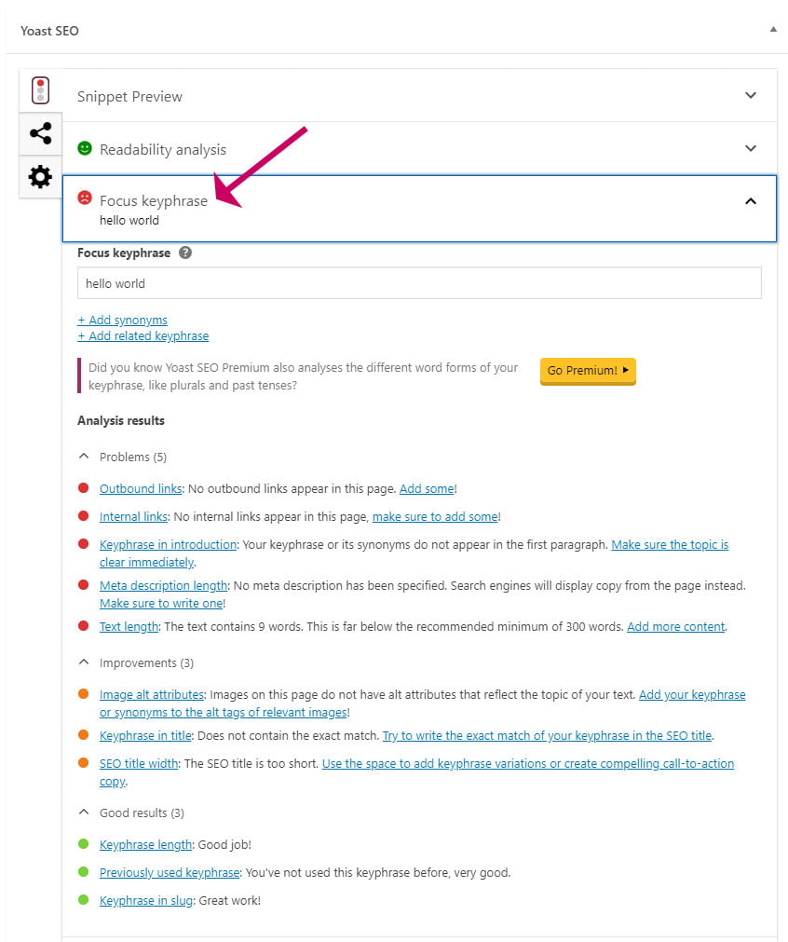Viewport: 788px width, 942px height.
Task: Click green bullet beside Keyphrase length
Action: click(84, 843)
